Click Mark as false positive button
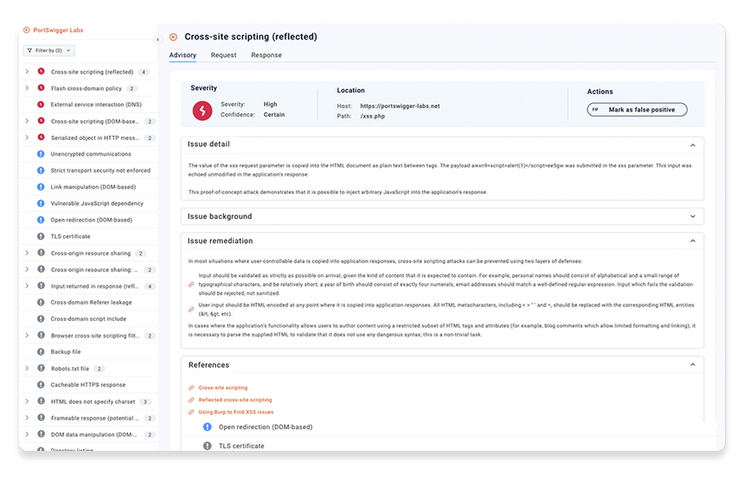744x482 pixels. coord(638,110)
